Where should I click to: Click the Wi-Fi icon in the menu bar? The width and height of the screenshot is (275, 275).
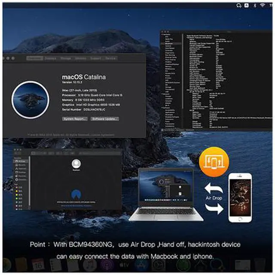(263, 6)
